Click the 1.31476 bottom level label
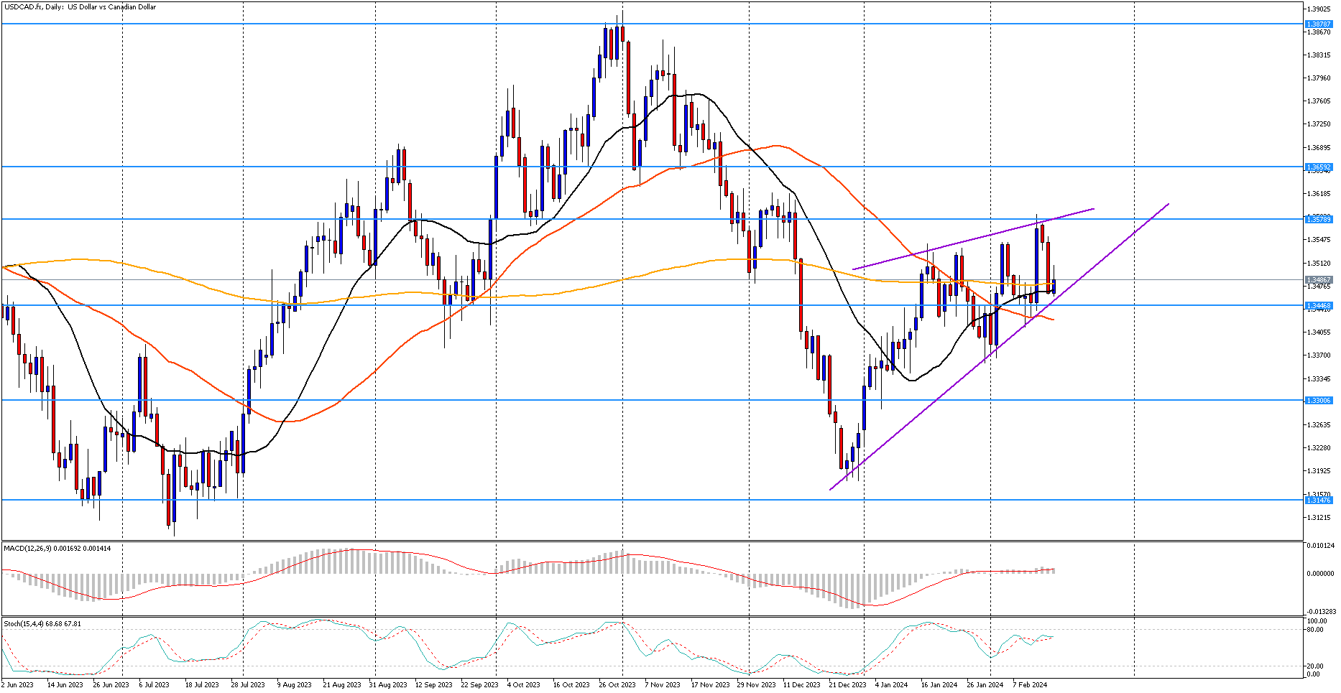Viewport: 1341px width, 693px height. click(x=1319, y=500)
